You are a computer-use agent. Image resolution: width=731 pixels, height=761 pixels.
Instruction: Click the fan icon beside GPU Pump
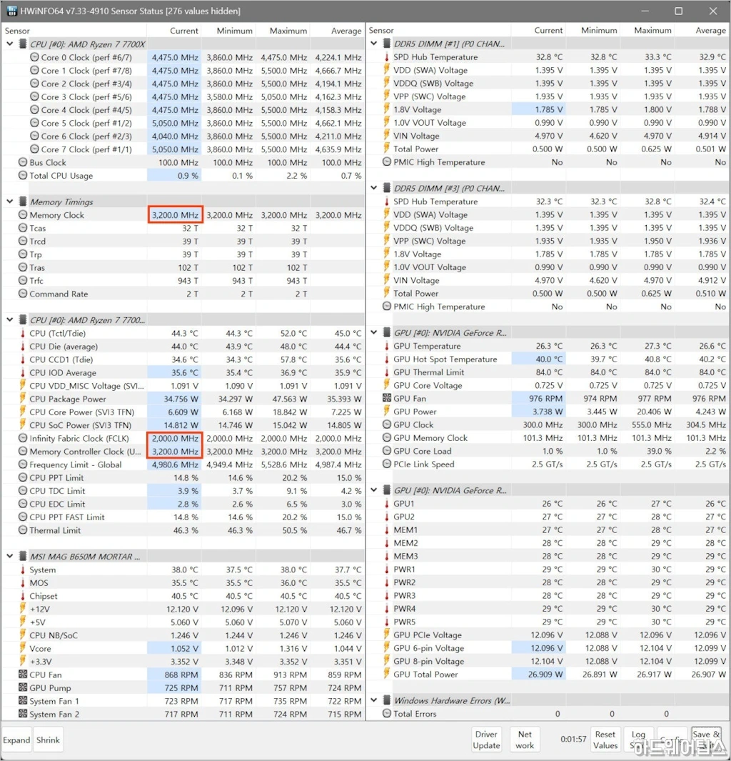23,687
